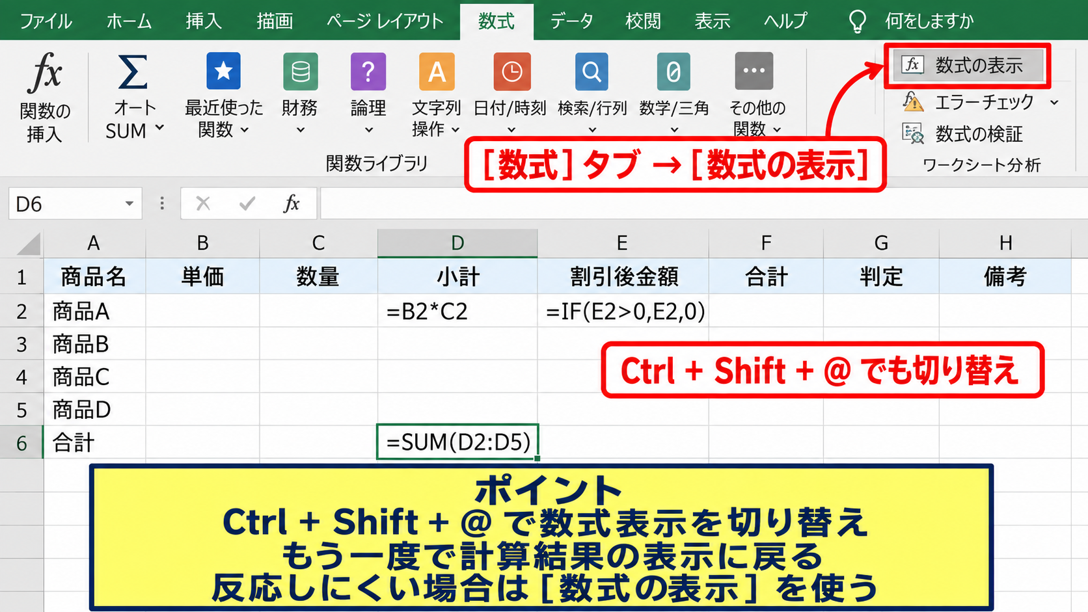
Task: Select the 割引後金額 header cell
Action: (623, 277)
